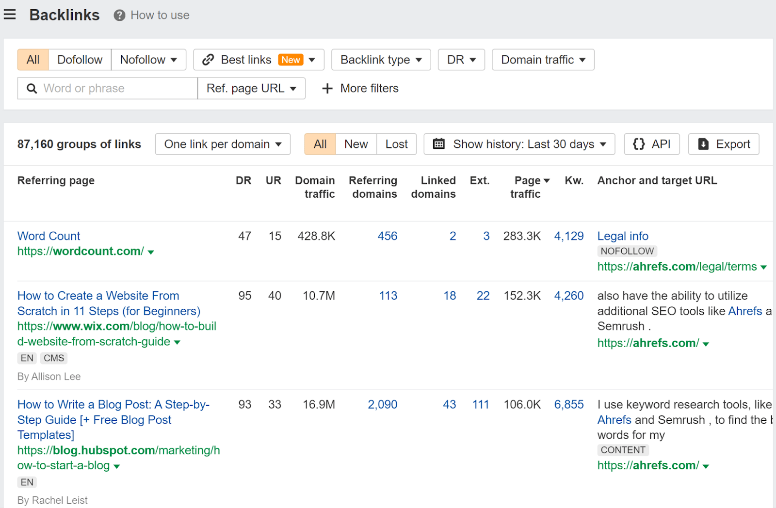The width and height of the screenshot is (776, 508).
Task: Expand the caret next to wordcount.com URL
Action: pyautogui.click(x=151, y=252)
